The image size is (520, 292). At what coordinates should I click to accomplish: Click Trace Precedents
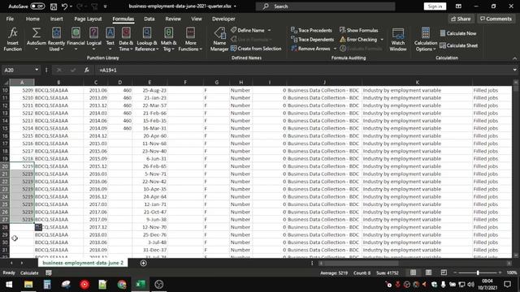(311, 30)
